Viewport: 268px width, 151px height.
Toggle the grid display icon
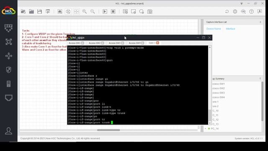76,11
